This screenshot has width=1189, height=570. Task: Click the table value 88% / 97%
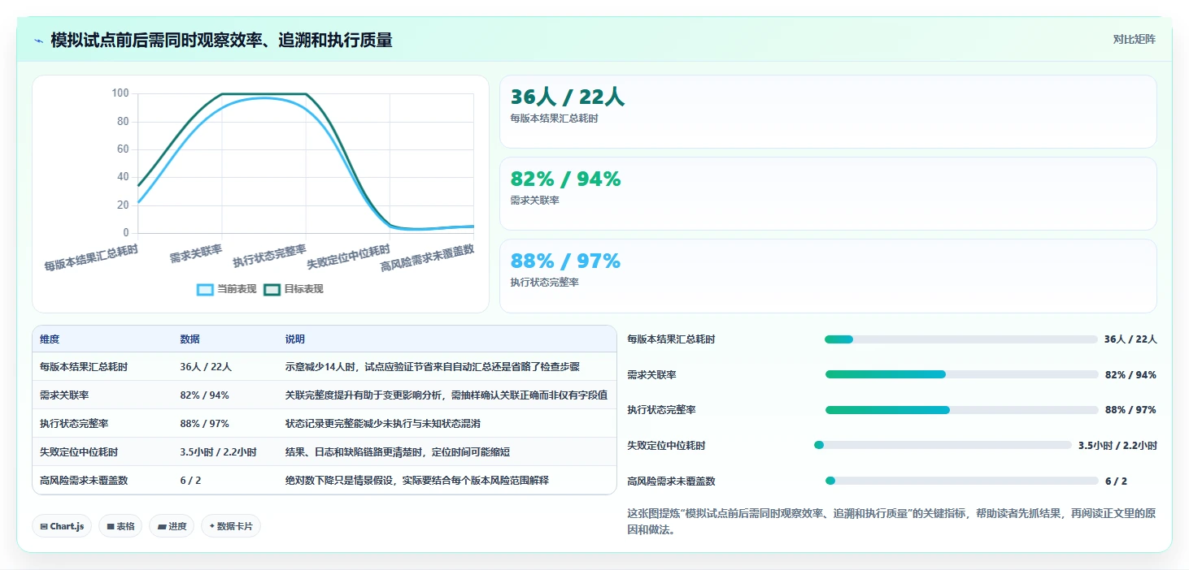[204, 424]
